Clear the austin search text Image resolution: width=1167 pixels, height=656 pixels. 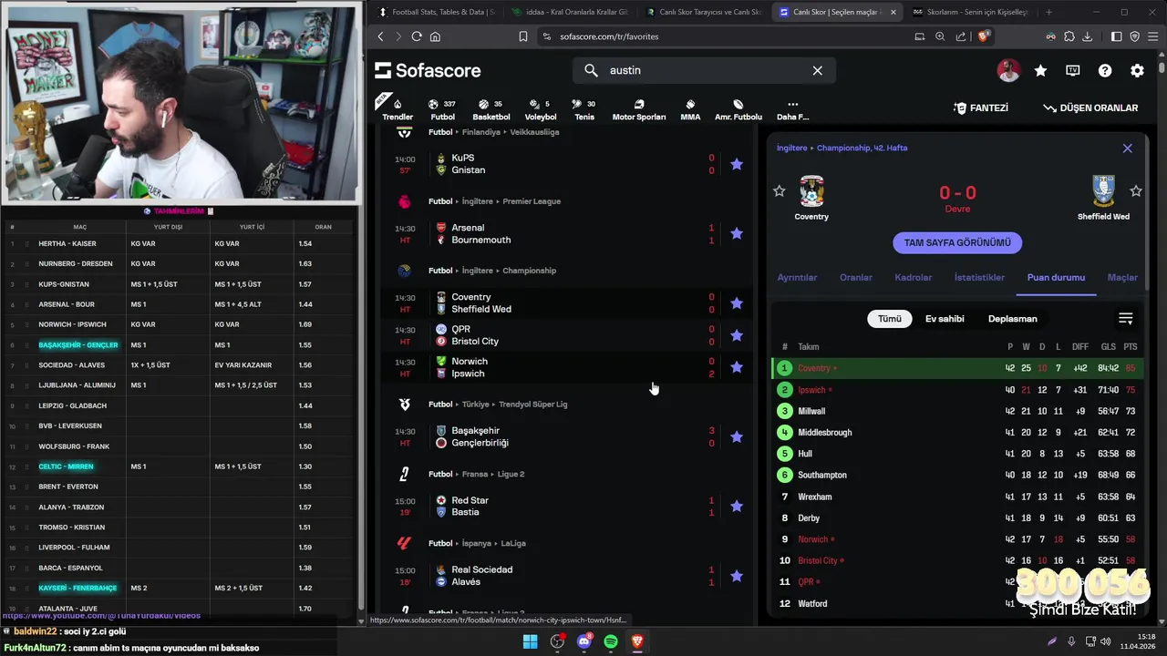click(x=818, y=70)
